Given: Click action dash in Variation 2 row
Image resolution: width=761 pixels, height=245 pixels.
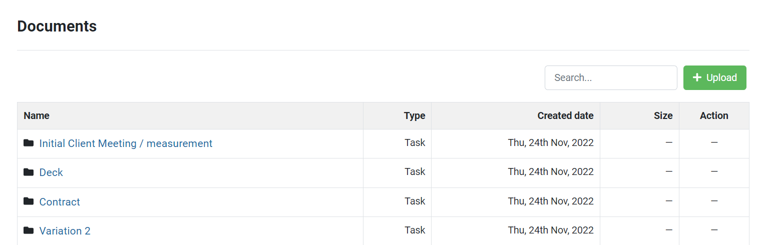Looking at the screenshot, I should tap(714, 230).
